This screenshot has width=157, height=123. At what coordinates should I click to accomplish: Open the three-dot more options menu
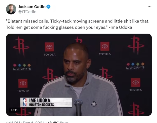pyautogui.click(x=150, y=7)
